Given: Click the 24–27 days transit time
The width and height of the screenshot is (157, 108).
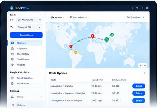Looking at the screenshot, I should [x=97, y=100].
